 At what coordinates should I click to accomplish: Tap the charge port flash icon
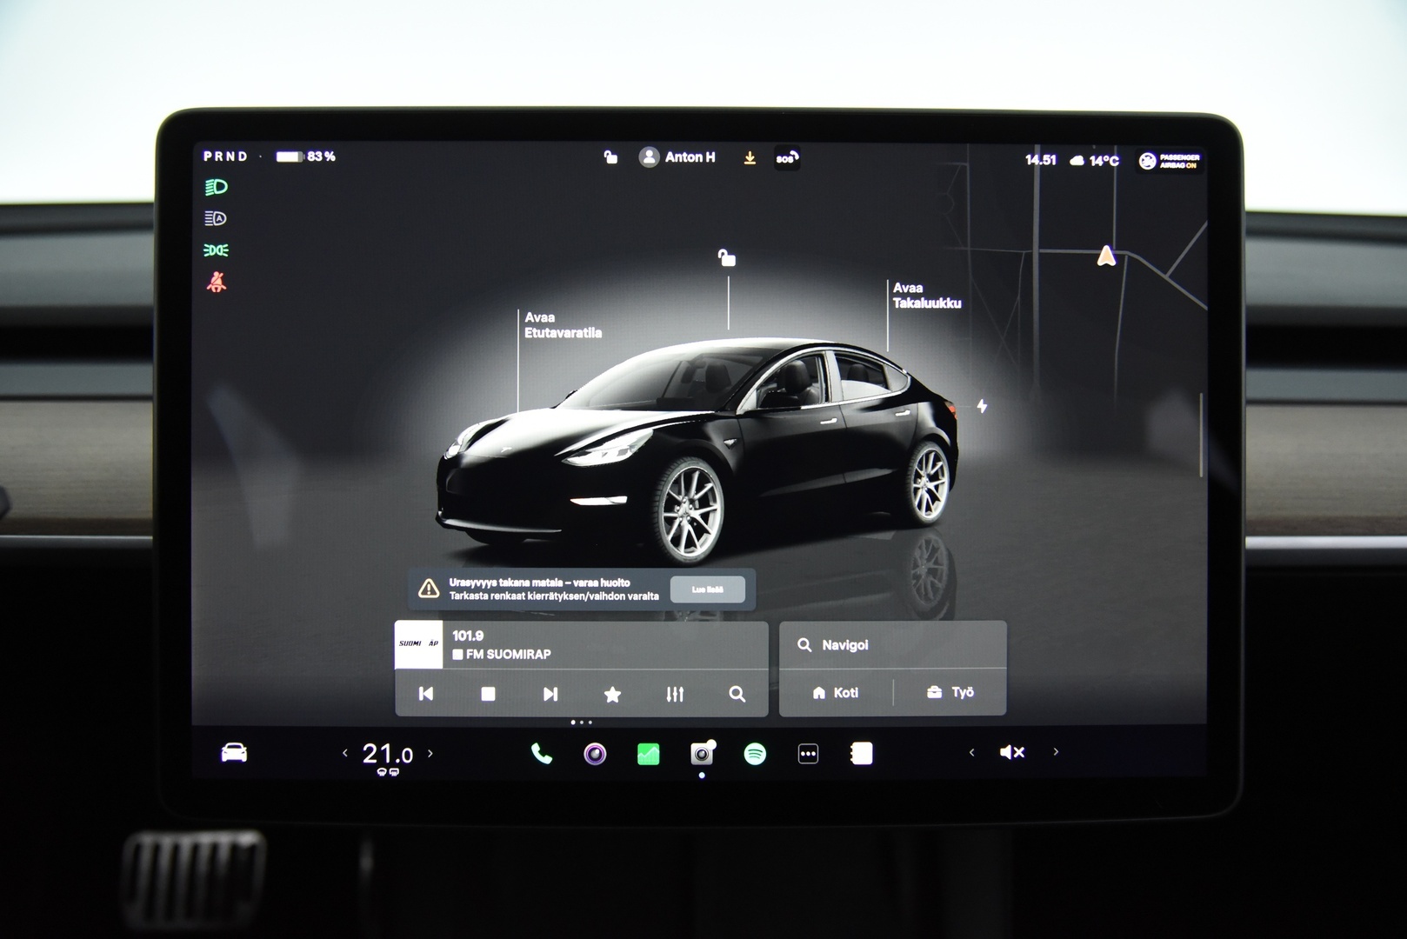pyautogui.click(x=981, y=405)
